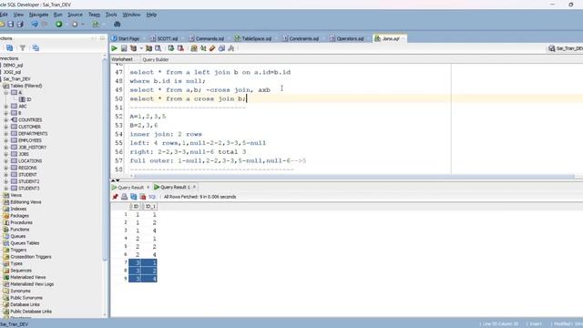Click the worksheet horizontal scrollbar

(x=353, y=176)
